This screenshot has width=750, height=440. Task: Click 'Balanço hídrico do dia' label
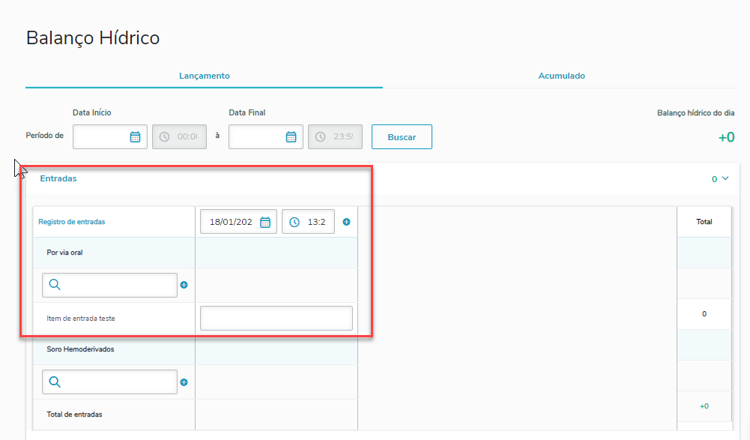[x=696, y=113]
